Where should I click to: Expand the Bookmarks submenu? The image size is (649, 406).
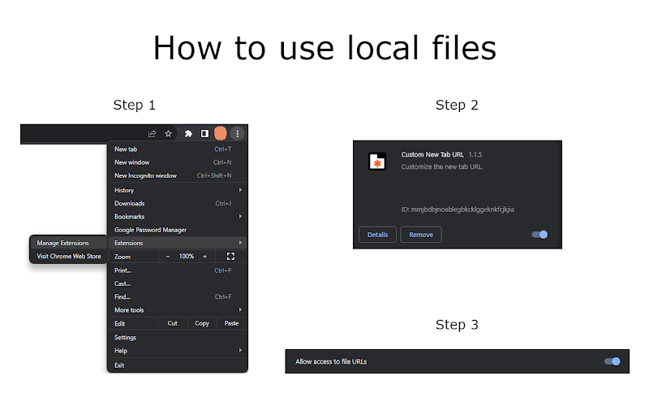178,217
